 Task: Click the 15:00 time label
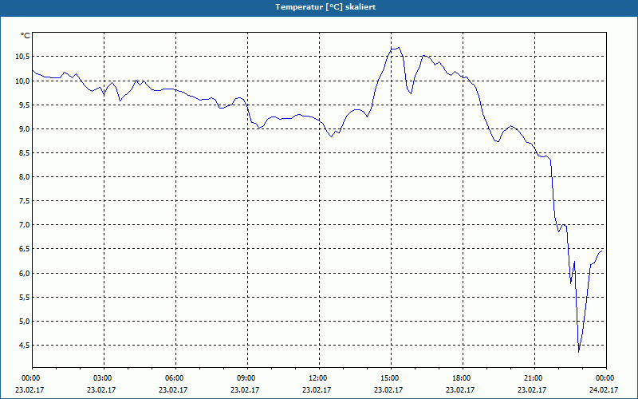tap(391, 378)
